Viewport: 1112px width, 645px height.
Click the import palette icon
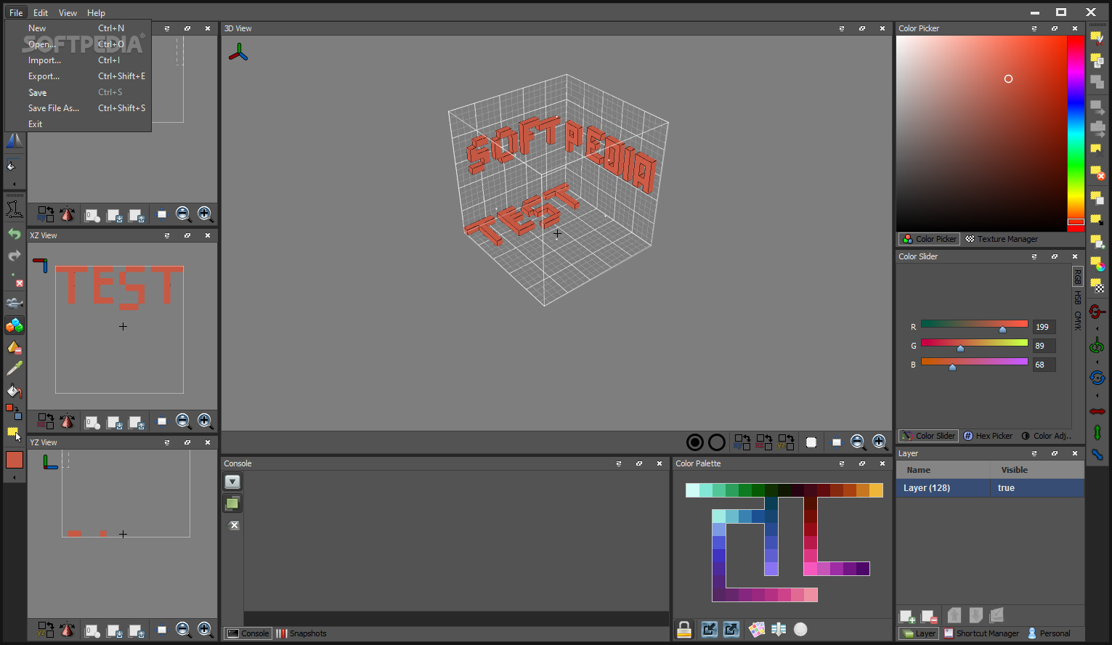(710, 629)
